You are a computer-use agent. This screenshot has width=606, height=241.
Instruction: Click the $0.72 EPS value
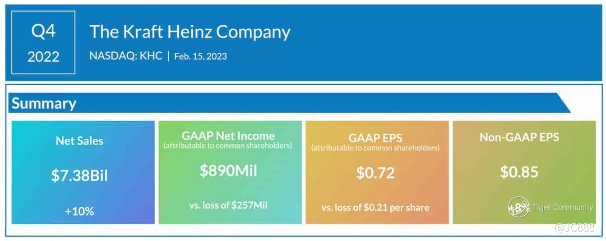point(375,173)
